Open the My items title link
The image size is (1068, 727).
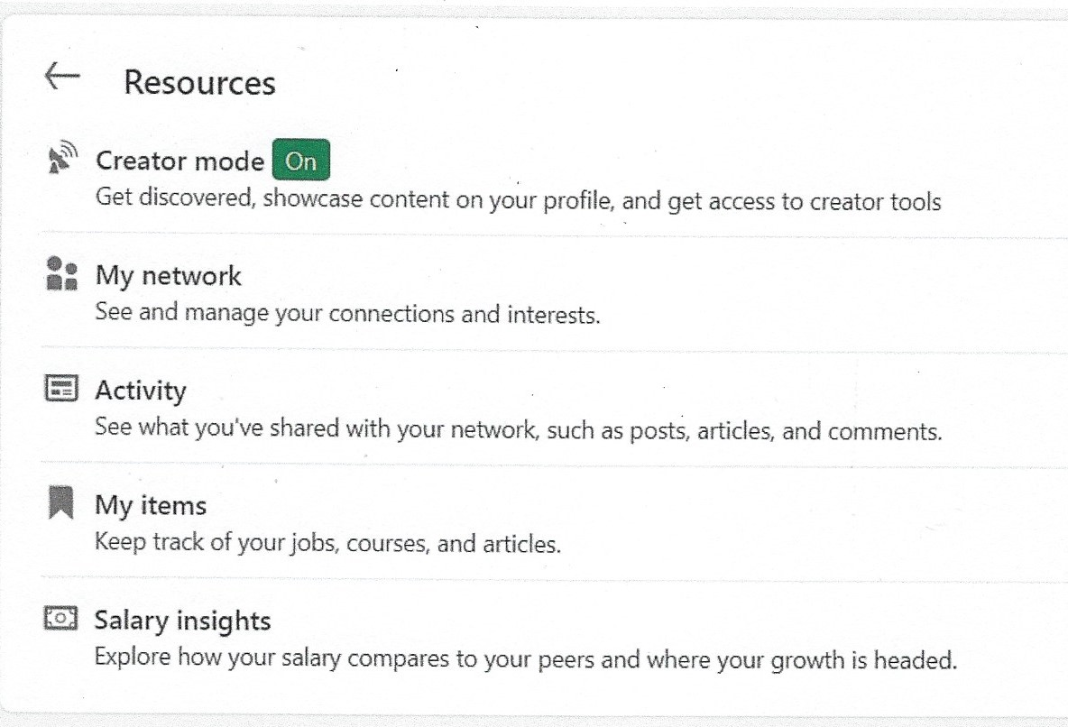click(x=151, y=505)
